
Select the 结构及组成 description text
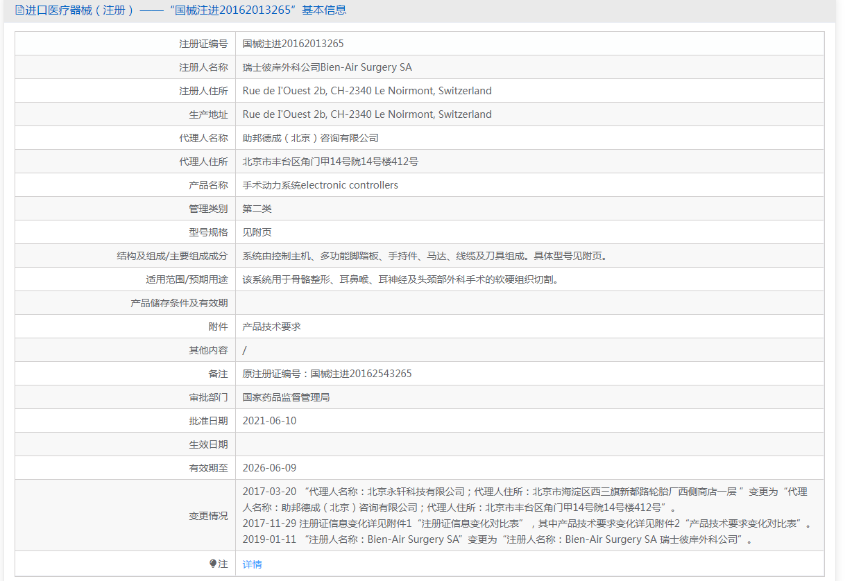click(x=425, y=256)
